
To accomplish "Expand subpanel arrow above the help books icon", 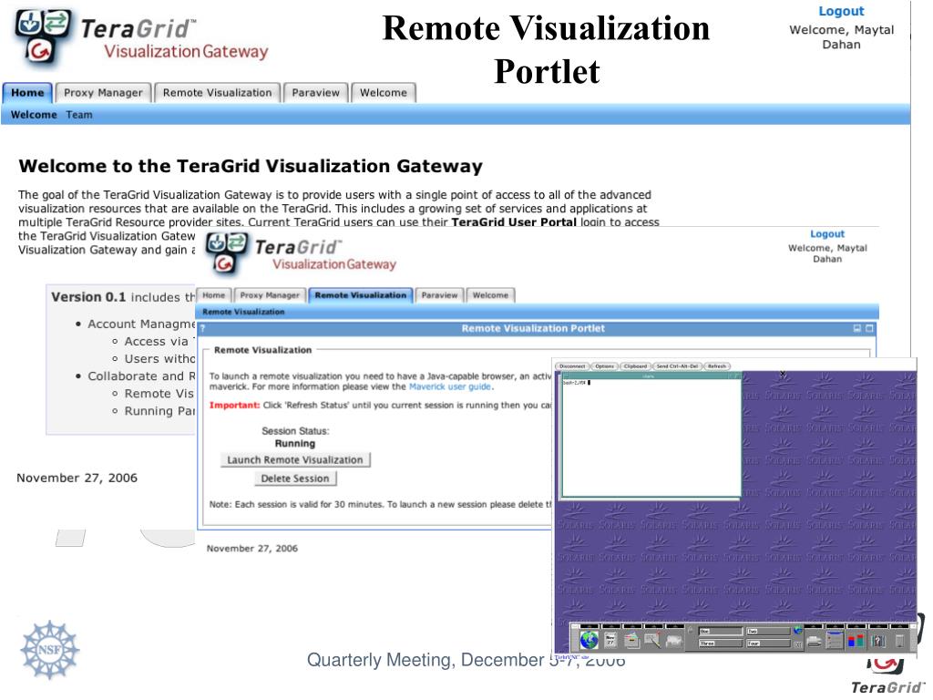I will [x=878, y=626].
